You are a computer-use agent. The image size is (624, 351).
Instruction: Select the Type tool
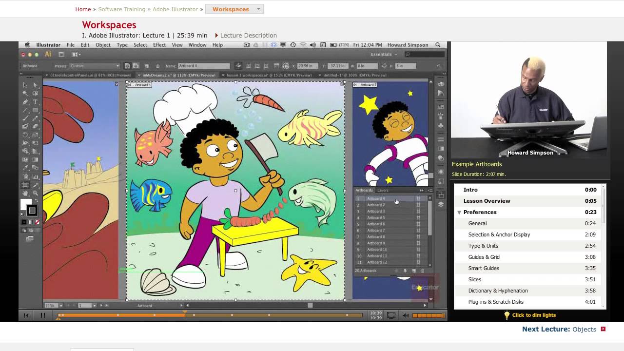[x=35, y=101]
